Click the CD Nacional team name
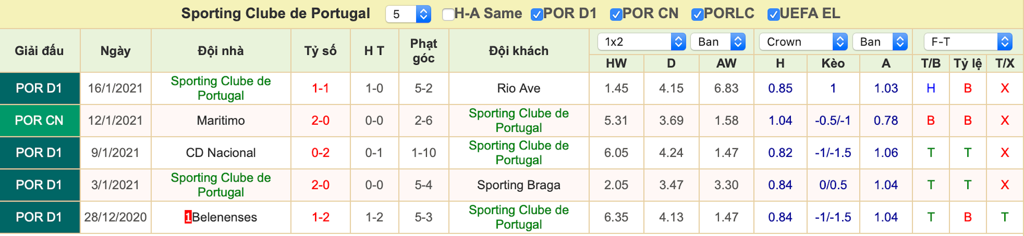1024x236 pixels. tap(221, 153)
